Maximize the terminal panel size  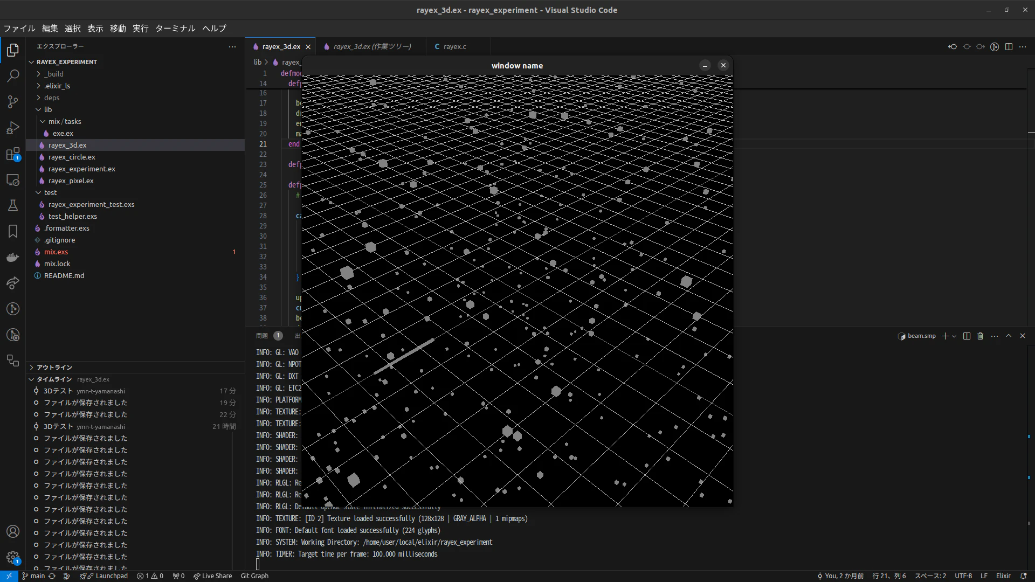pos(1009,336)
